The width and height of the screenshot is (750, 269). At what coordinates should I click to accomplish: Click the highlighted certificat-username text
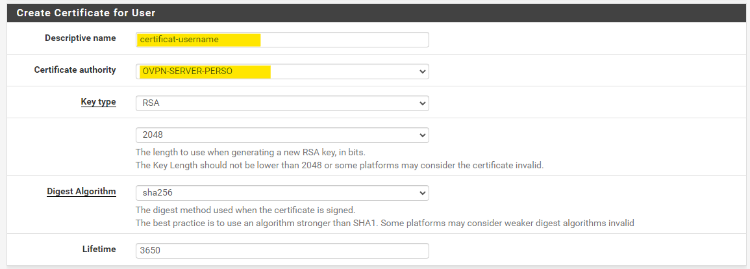[x=180, y=40]
